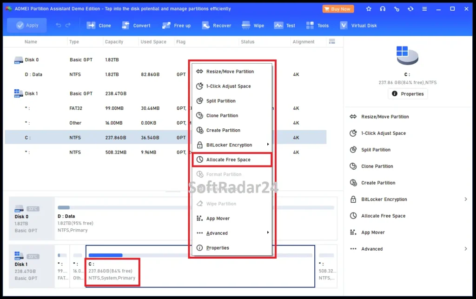
Task: Choose 1-Click Adjust Space in context menu
Action: point(232,86)
